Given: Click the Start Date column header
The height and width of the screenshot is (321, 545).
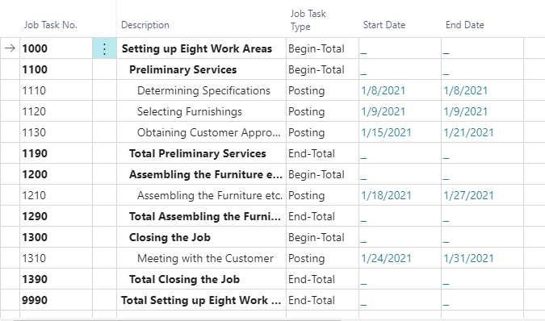Looking at the screenshot, I should (x=384, y=25).
